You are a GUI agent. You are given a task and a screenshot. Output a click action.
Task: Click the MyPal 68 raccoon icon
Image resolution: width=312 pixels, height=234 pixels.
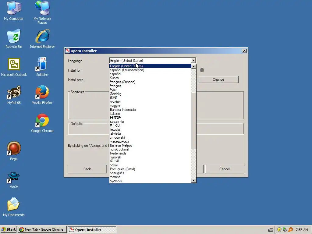[x=14, y=95]
